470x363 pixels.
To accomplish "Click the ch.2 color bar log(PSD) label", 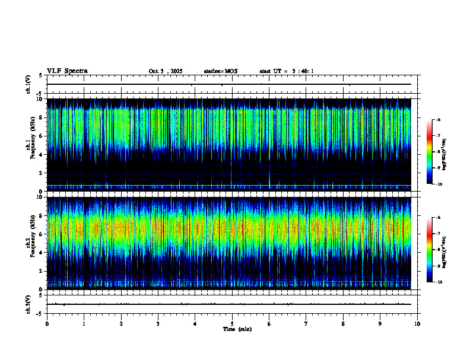I will click(x=444, y=252).
